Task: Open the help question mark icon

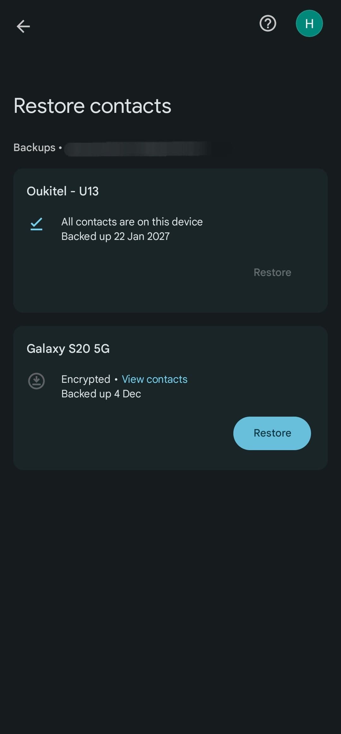Action: (268, 23)
